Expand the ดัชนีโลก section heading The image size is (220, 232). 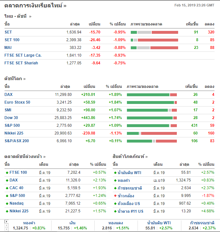tap(15, 79)
